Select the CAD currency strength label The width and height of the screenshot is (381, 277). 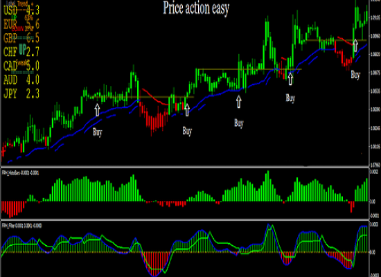pyautogui.click(x=10, y=66)
